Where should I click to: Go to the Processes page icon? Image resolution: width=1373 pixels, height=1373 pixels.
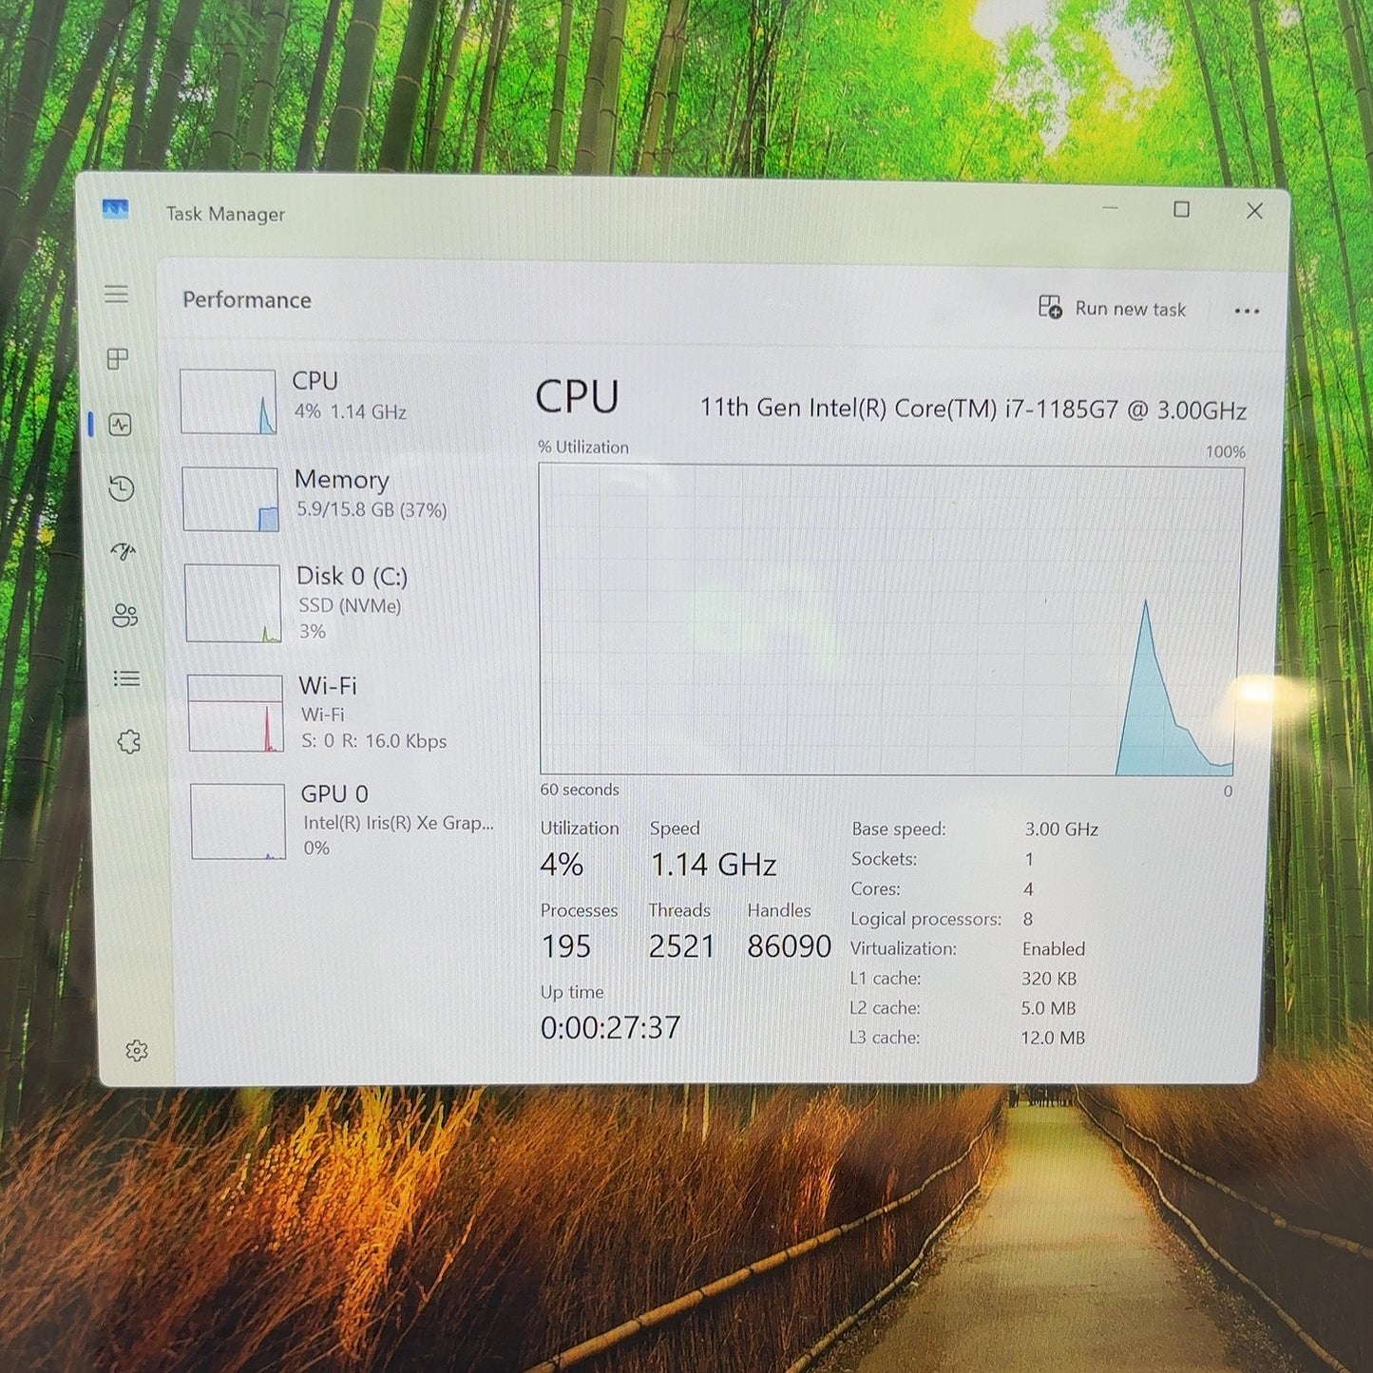tap(118, 359)
